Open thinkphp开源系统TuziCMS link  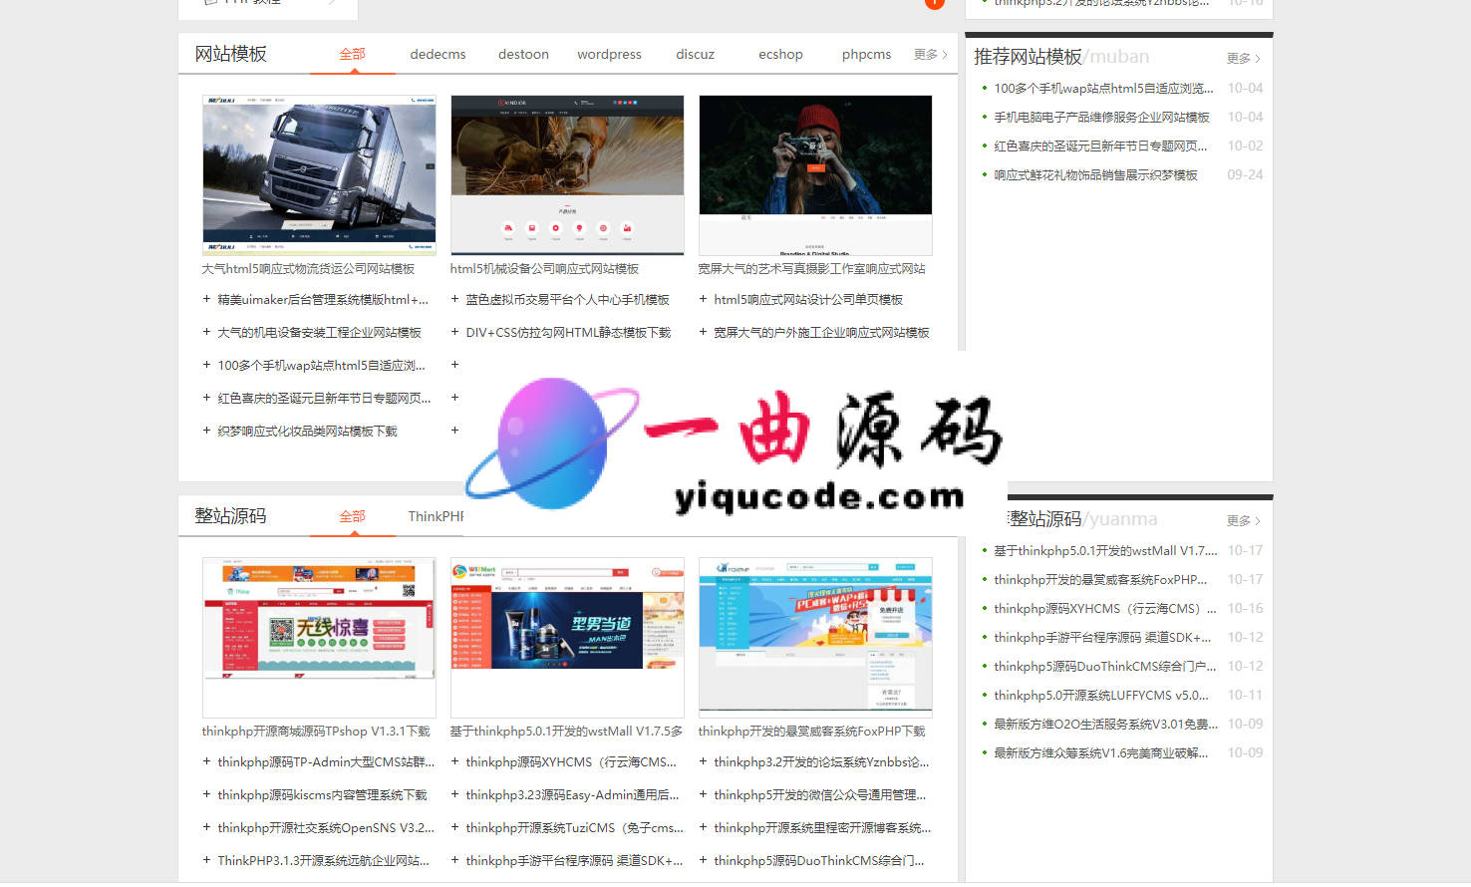tap(575, 827)
